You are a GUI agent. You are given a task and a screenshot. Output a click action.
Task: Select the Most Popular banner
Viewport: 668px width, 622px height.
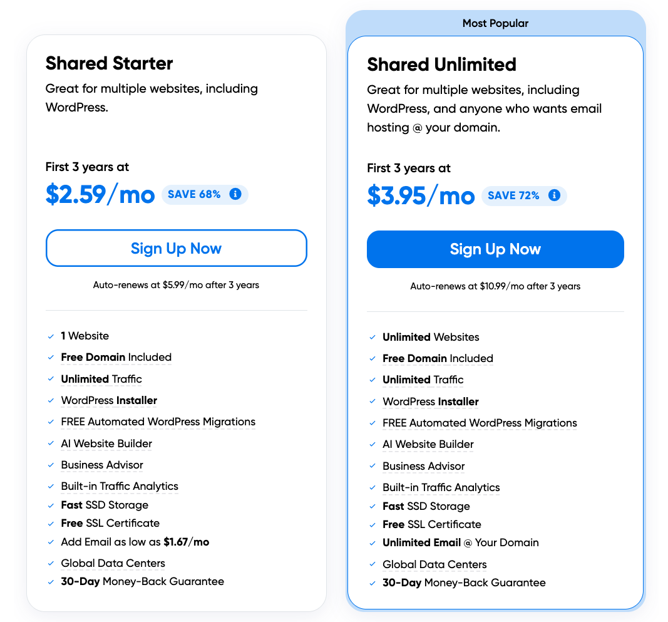tap(495, 23)
